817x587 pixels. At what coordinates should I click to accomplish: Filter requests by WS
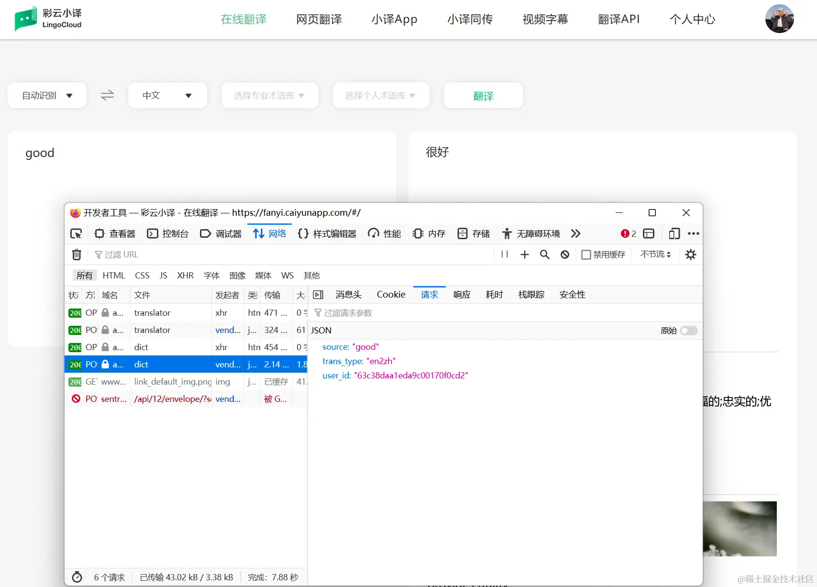coord(287,276)
